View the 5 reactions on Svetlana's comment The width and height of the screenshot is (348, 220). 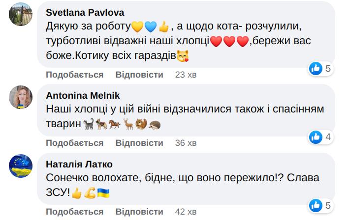click(x=328, y=69)
